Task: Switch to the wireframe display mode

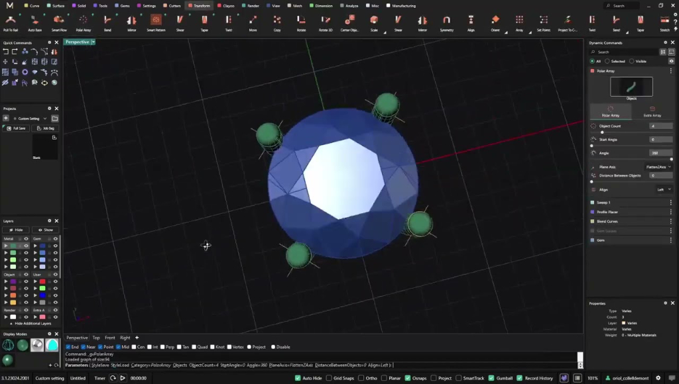Action: (8, 345)
